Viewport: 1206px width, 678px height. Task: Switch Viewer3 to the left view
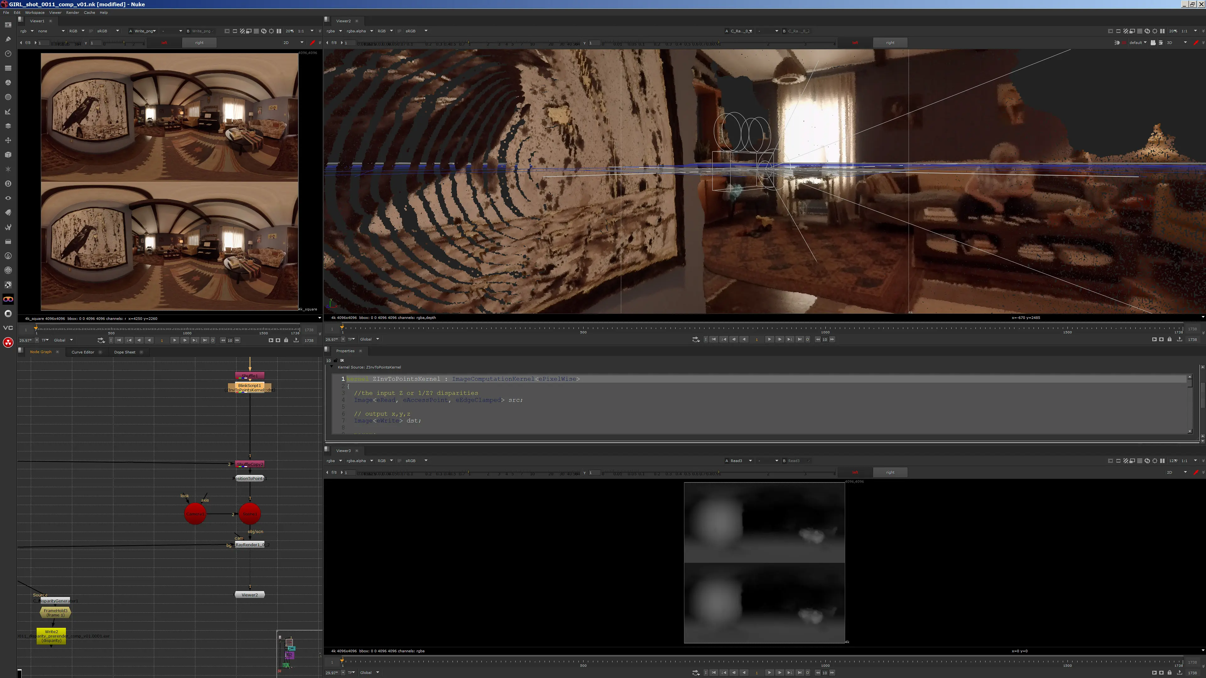855,472
